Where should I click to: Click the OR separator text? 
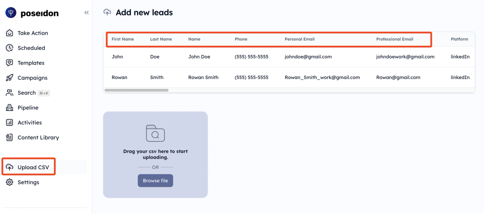click(155, 167)
